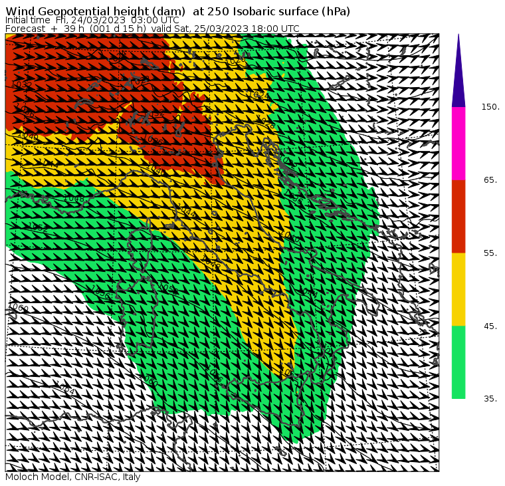Click the 1024 contour label near the top center
This screenshot has width=505, height=486.
260,95
